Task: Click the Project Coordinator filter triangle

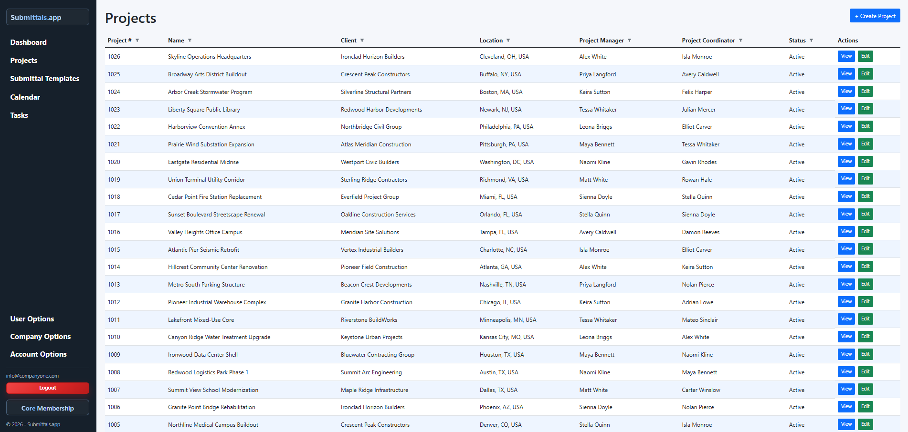Action: click(740, 41)
